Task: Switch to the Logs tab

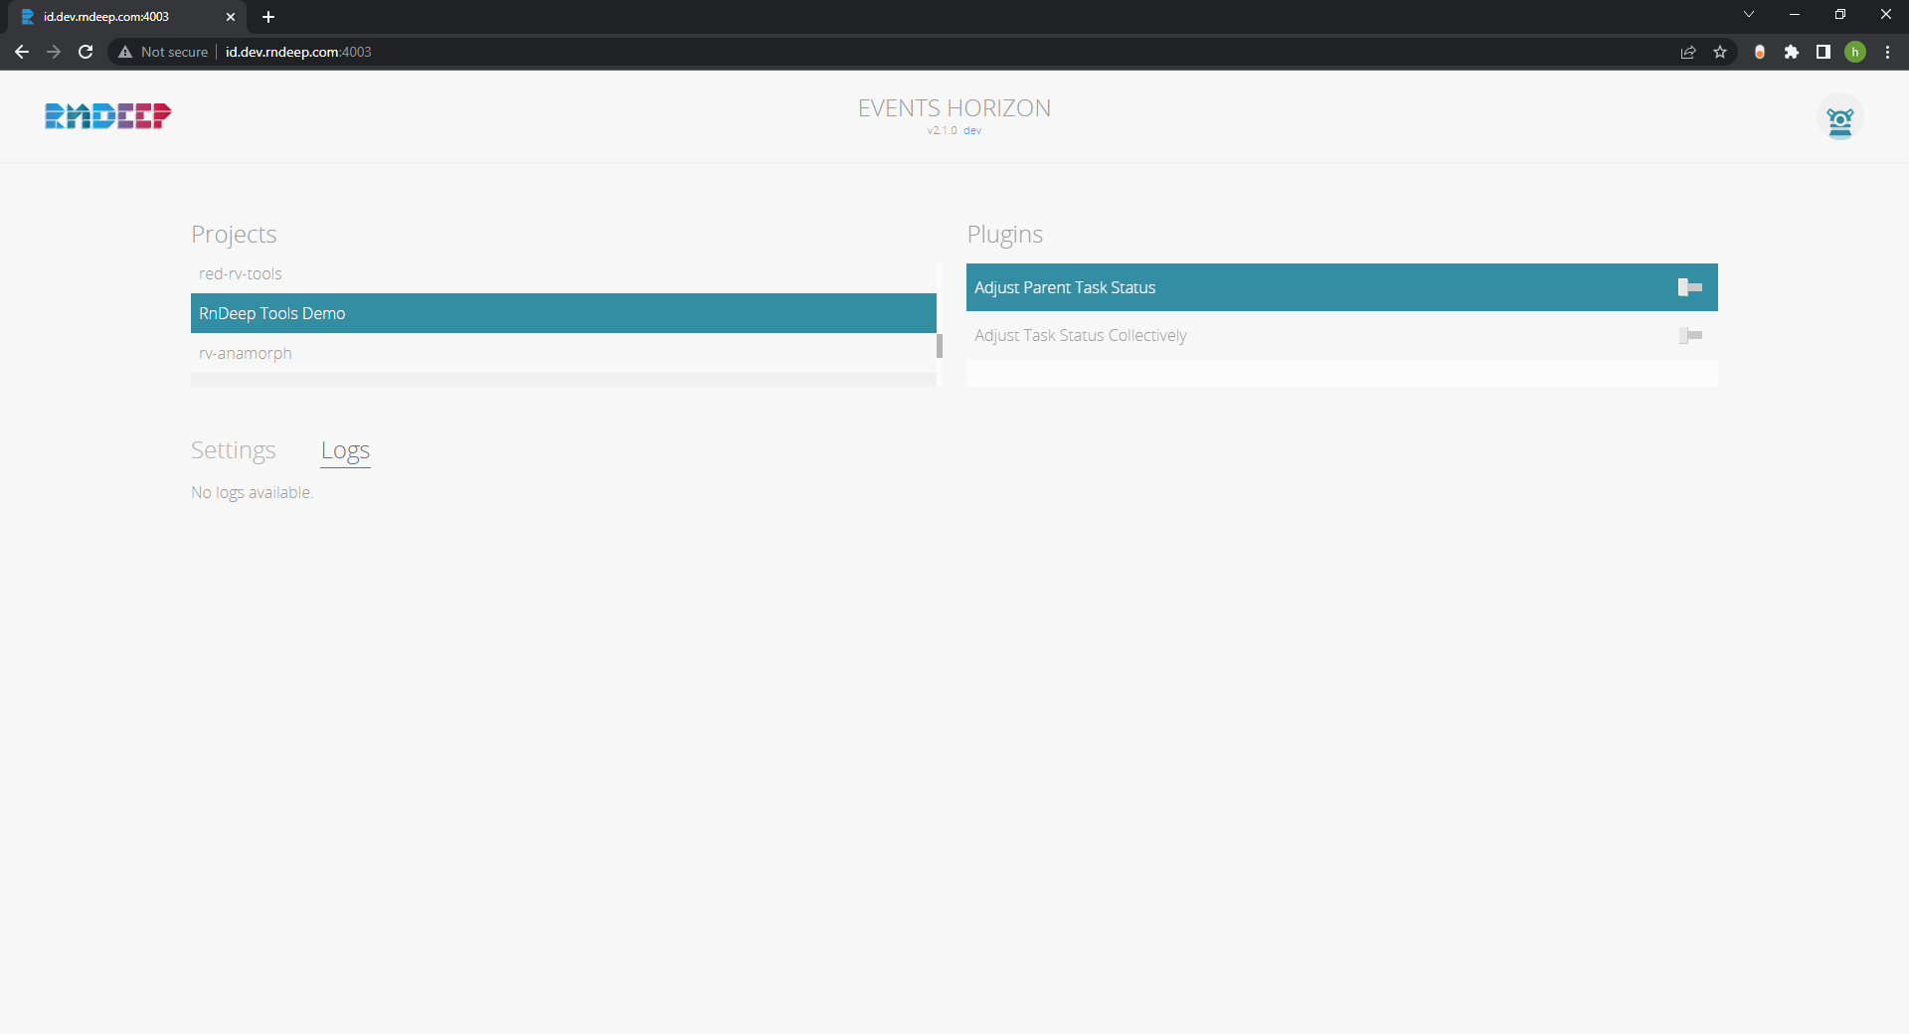Action: click(x=345, y=450)
